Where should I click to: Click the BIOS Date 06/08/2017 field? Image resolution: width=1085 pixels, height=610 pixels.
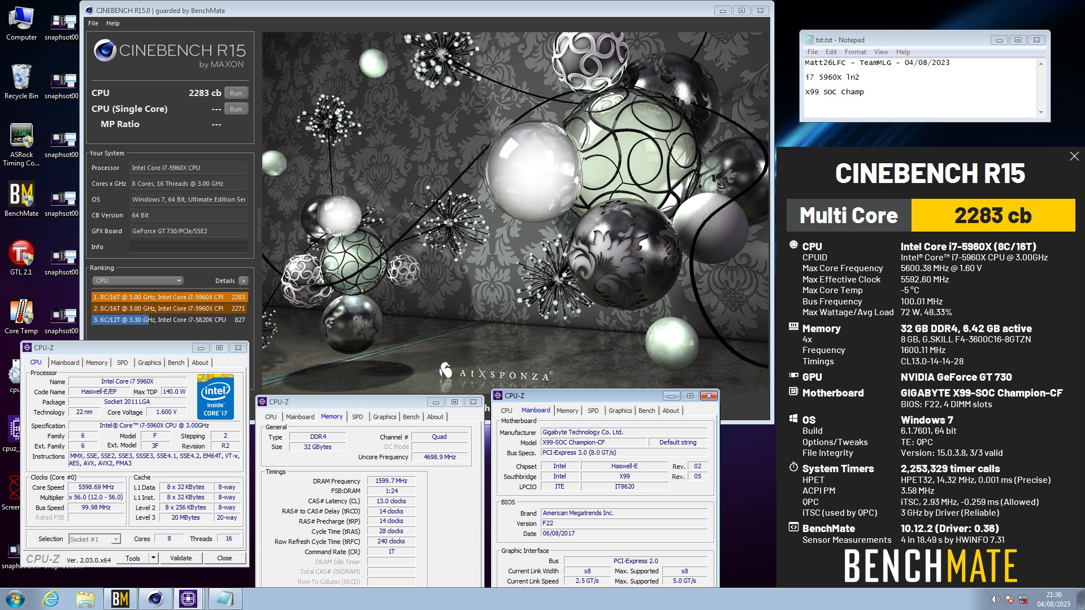[624, 534]
